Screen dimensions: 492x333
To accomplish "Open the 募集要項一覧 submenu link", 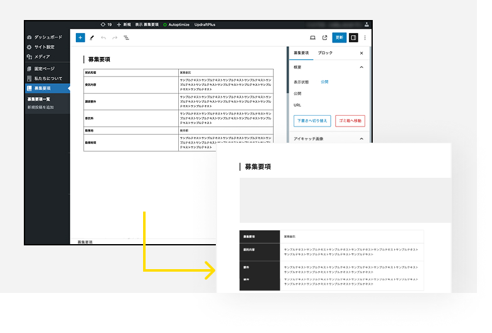I will point(39,99).
